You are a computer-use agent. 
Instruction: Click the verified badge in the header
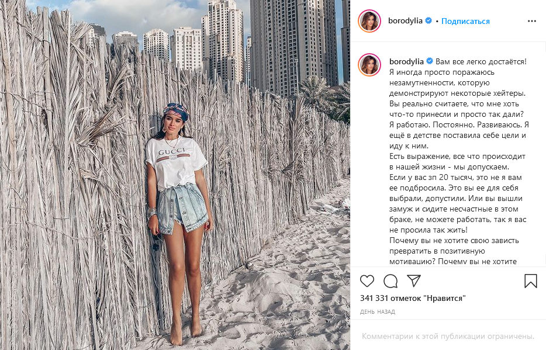click(428, 20)
